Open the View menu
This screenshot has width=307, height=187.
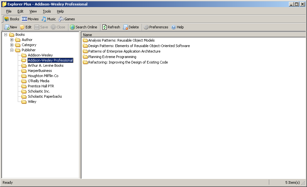[x=33, y=11]
